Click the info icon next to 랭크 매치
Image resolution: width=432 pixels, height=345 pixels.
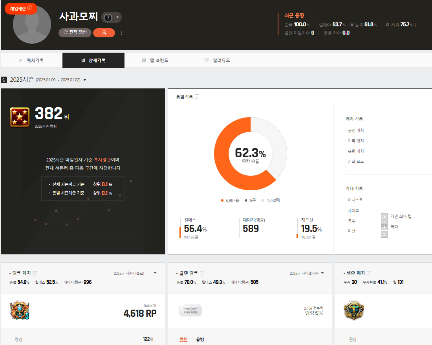(x=35, y=273)
